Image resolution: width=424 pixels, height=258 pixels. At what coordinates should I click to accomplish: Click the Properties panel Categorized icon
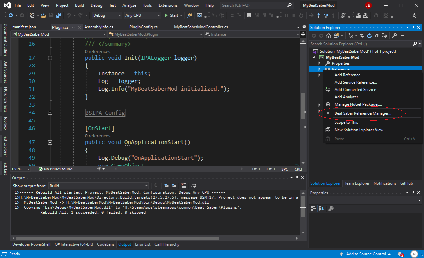click(314, 209)
